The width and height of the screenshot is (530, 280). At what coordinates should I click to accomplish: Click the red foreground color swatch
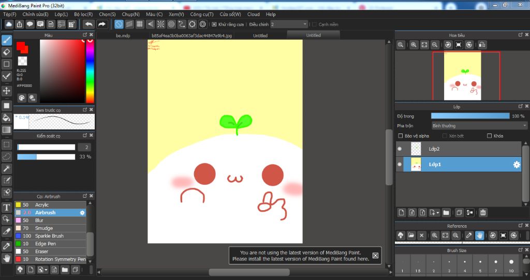(x=21, y=46)
